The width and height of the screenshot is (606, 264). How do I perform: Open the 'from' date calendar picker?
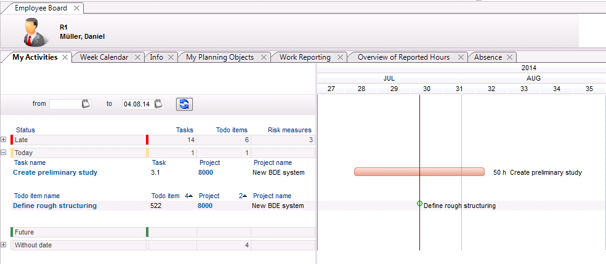[86, 104]
